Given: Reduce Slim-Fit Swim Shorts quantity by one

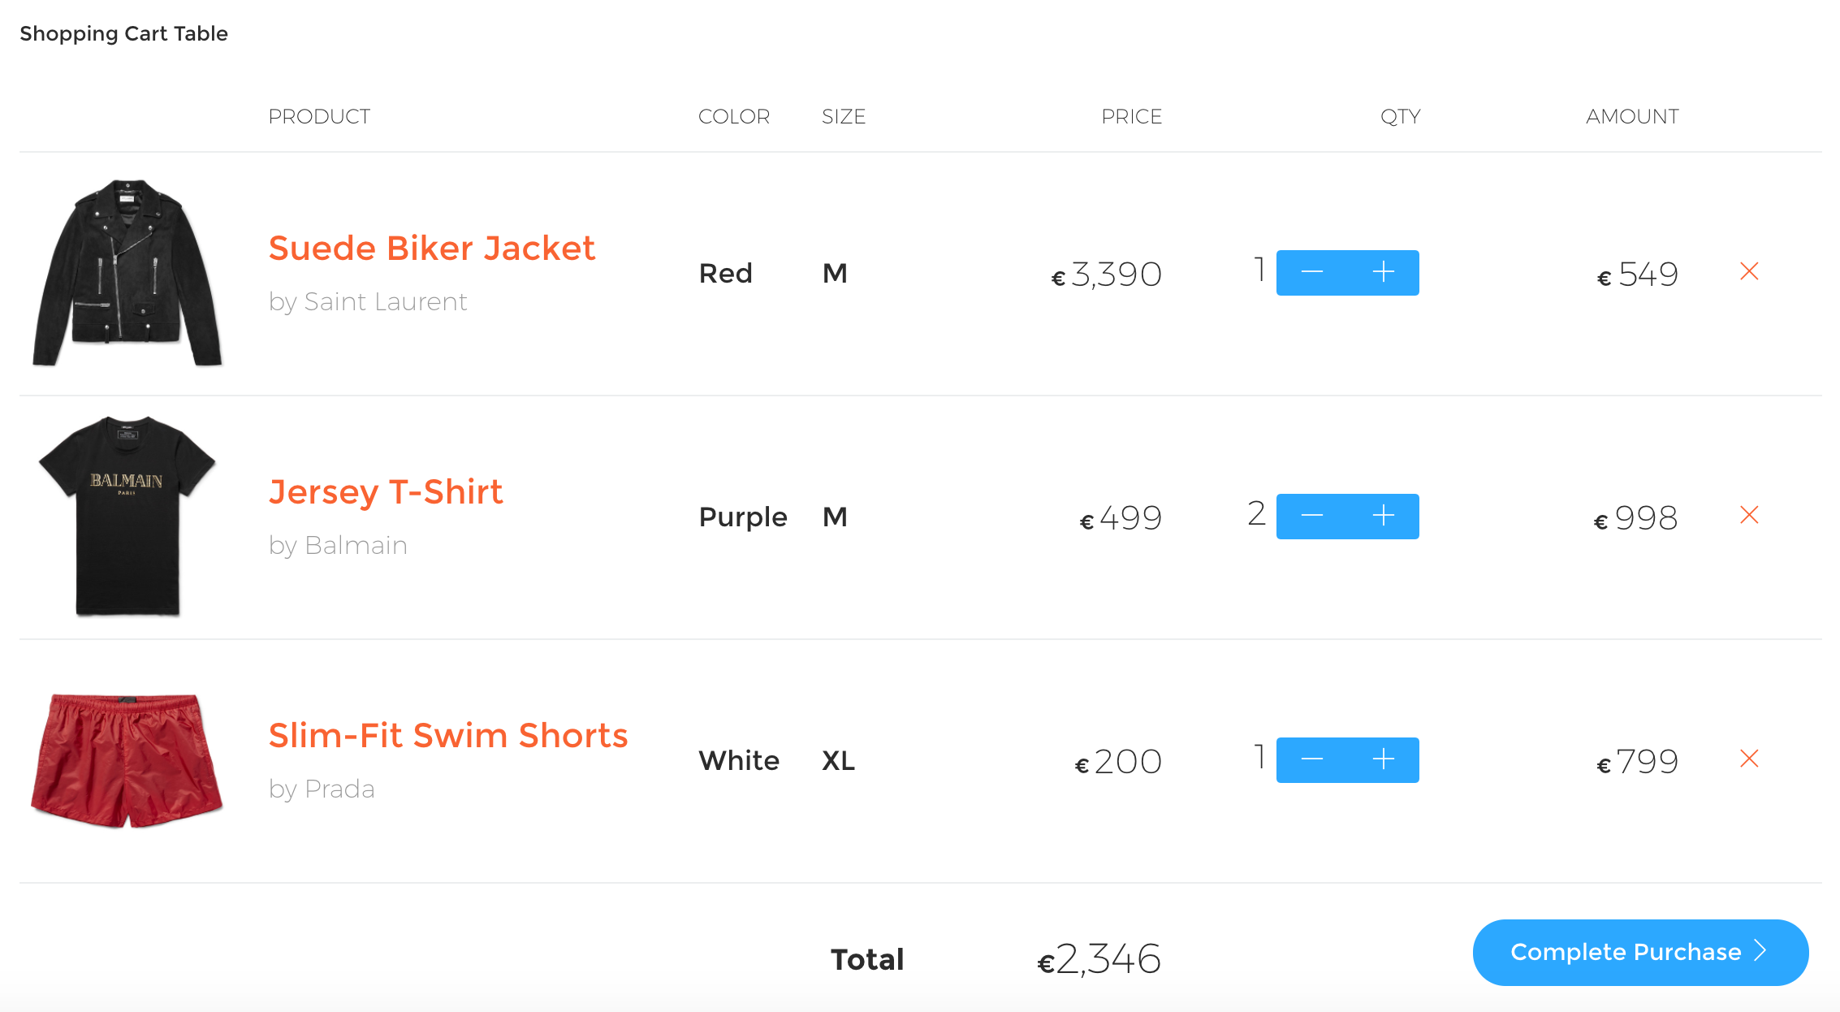Looking at the screenshot, I should 1312,760.
